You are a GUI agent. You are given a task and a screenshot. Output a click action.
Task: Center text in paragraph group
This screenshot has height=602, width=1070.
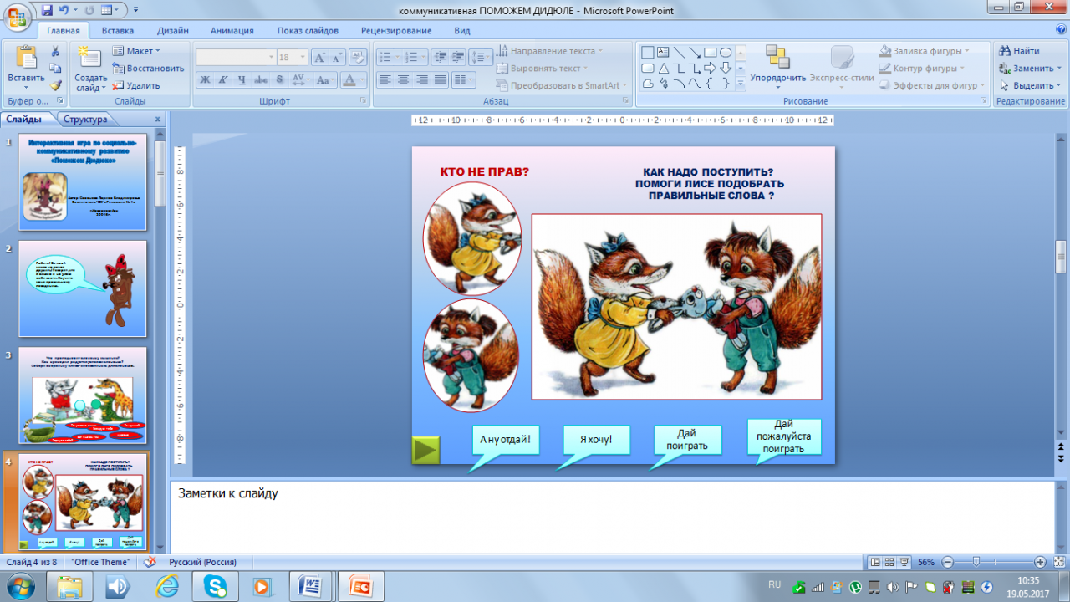403,80
